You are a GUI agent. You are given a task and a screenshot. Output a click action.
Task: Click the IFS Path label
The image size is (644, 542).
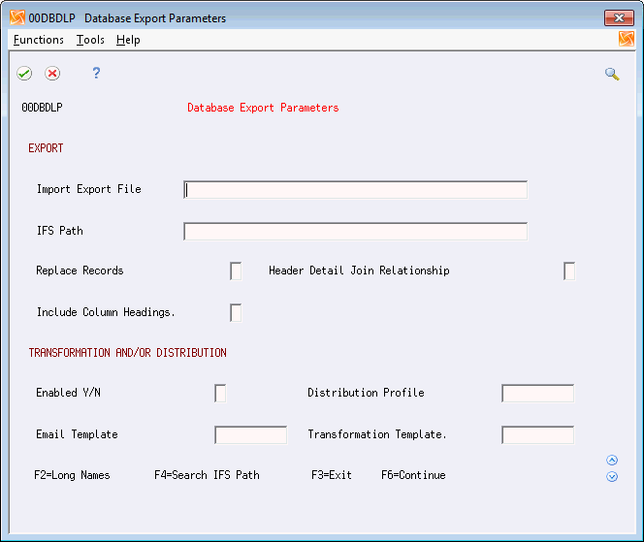59,231
